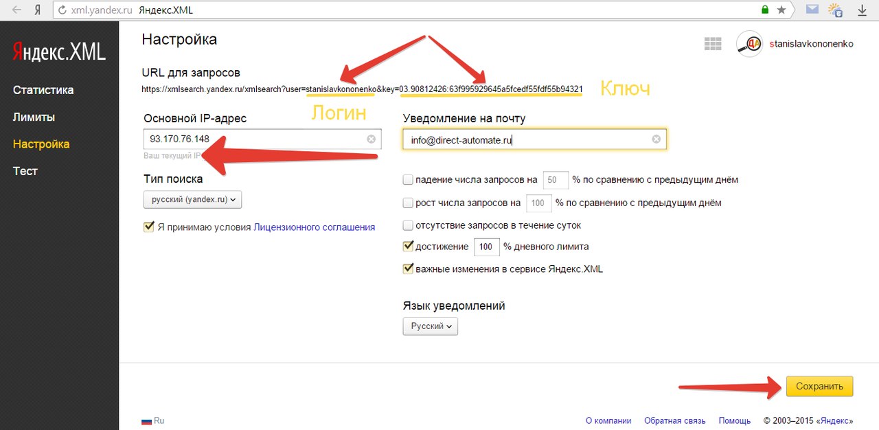879x430 pixels.
Task: Bookmark page with the star icon
Action: 781,10
